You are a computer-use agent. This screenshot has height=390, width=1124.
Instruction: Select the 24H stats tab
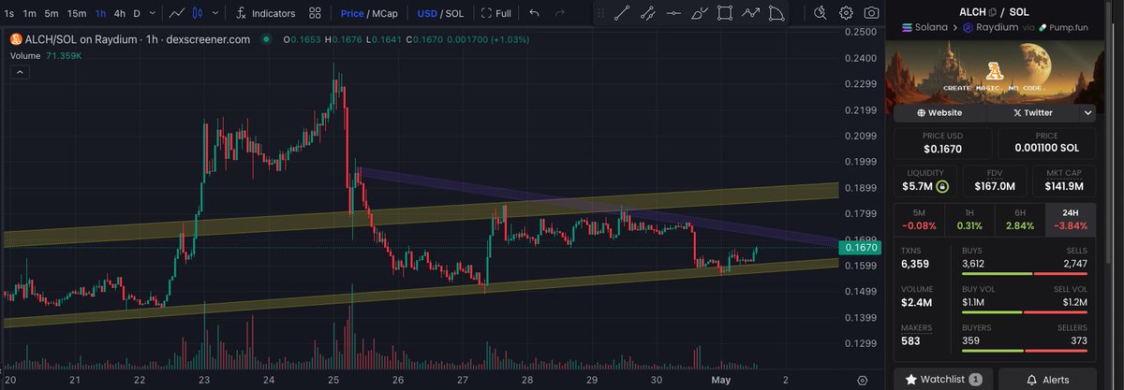click(1070, 221)
